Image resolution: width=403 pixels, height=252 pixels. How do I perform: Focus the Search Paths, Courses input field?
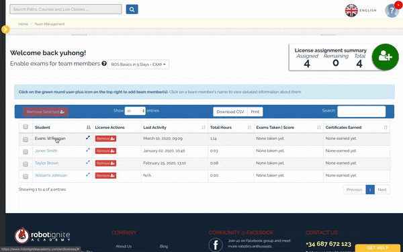(x=66, y=9)
